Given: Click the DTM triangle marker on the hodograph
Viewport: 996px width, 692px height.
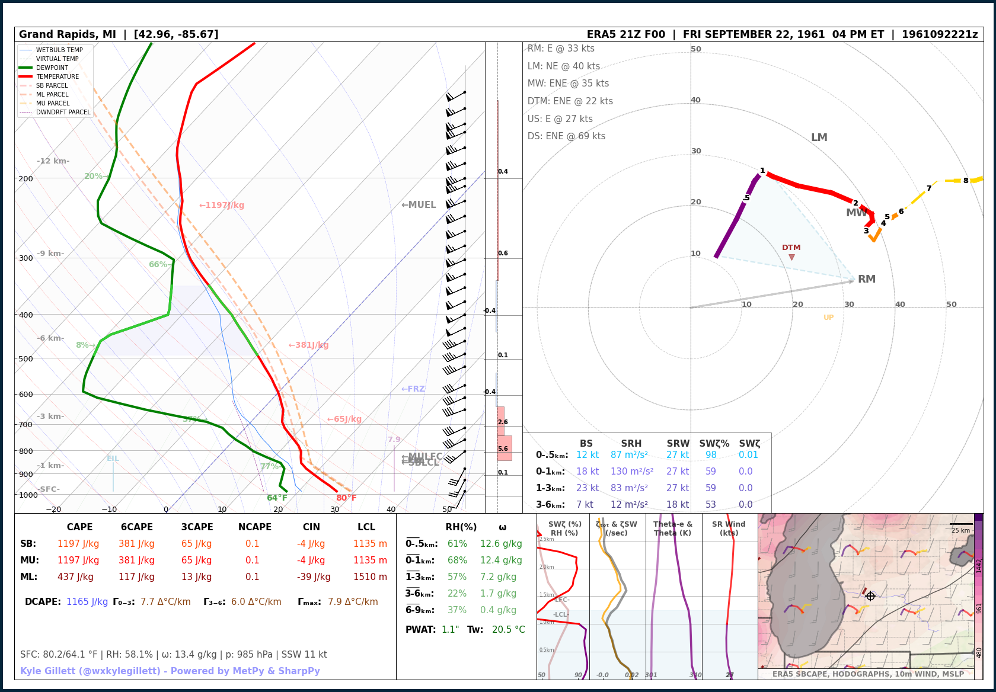Looking at the screenshot, I should point(791,257).
